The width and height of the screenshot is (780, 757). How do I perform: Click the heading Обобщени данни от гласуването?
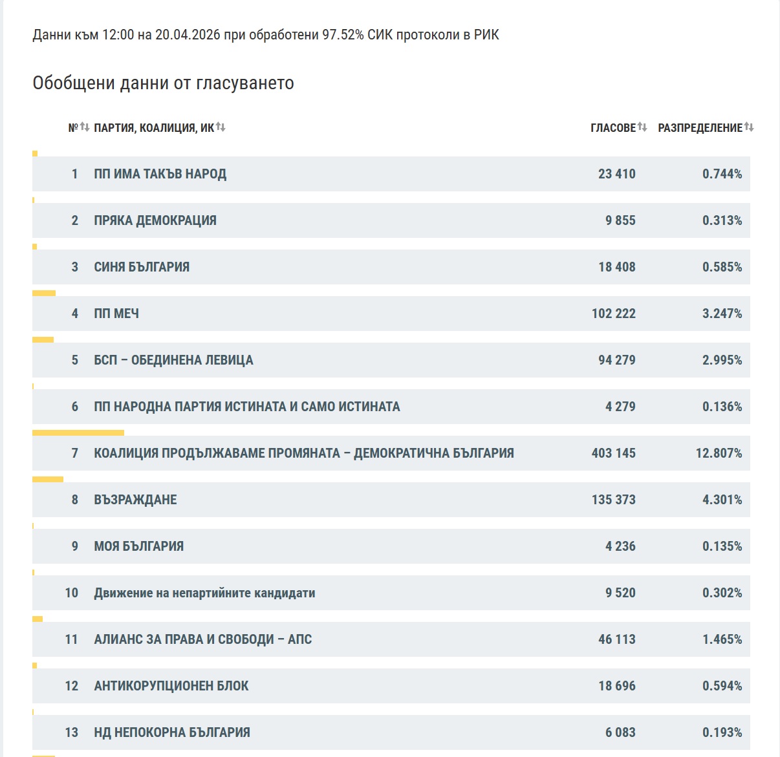point(163,83)
